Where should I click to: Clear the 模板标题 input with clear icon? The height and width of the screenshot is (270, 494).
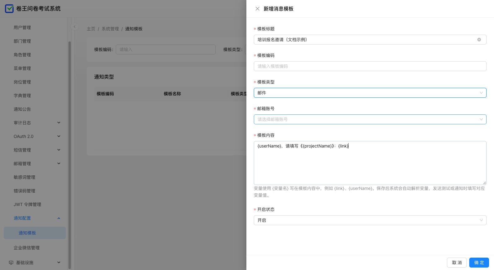pos(479,40)
